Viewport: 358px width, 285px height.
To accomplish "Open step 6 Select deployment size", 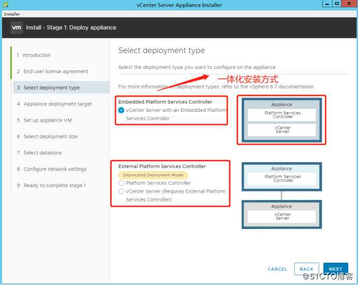I will [47, 136].
